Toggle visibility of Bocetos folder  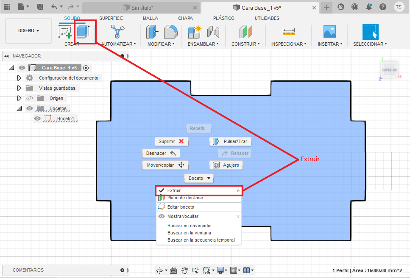(29, 108)
